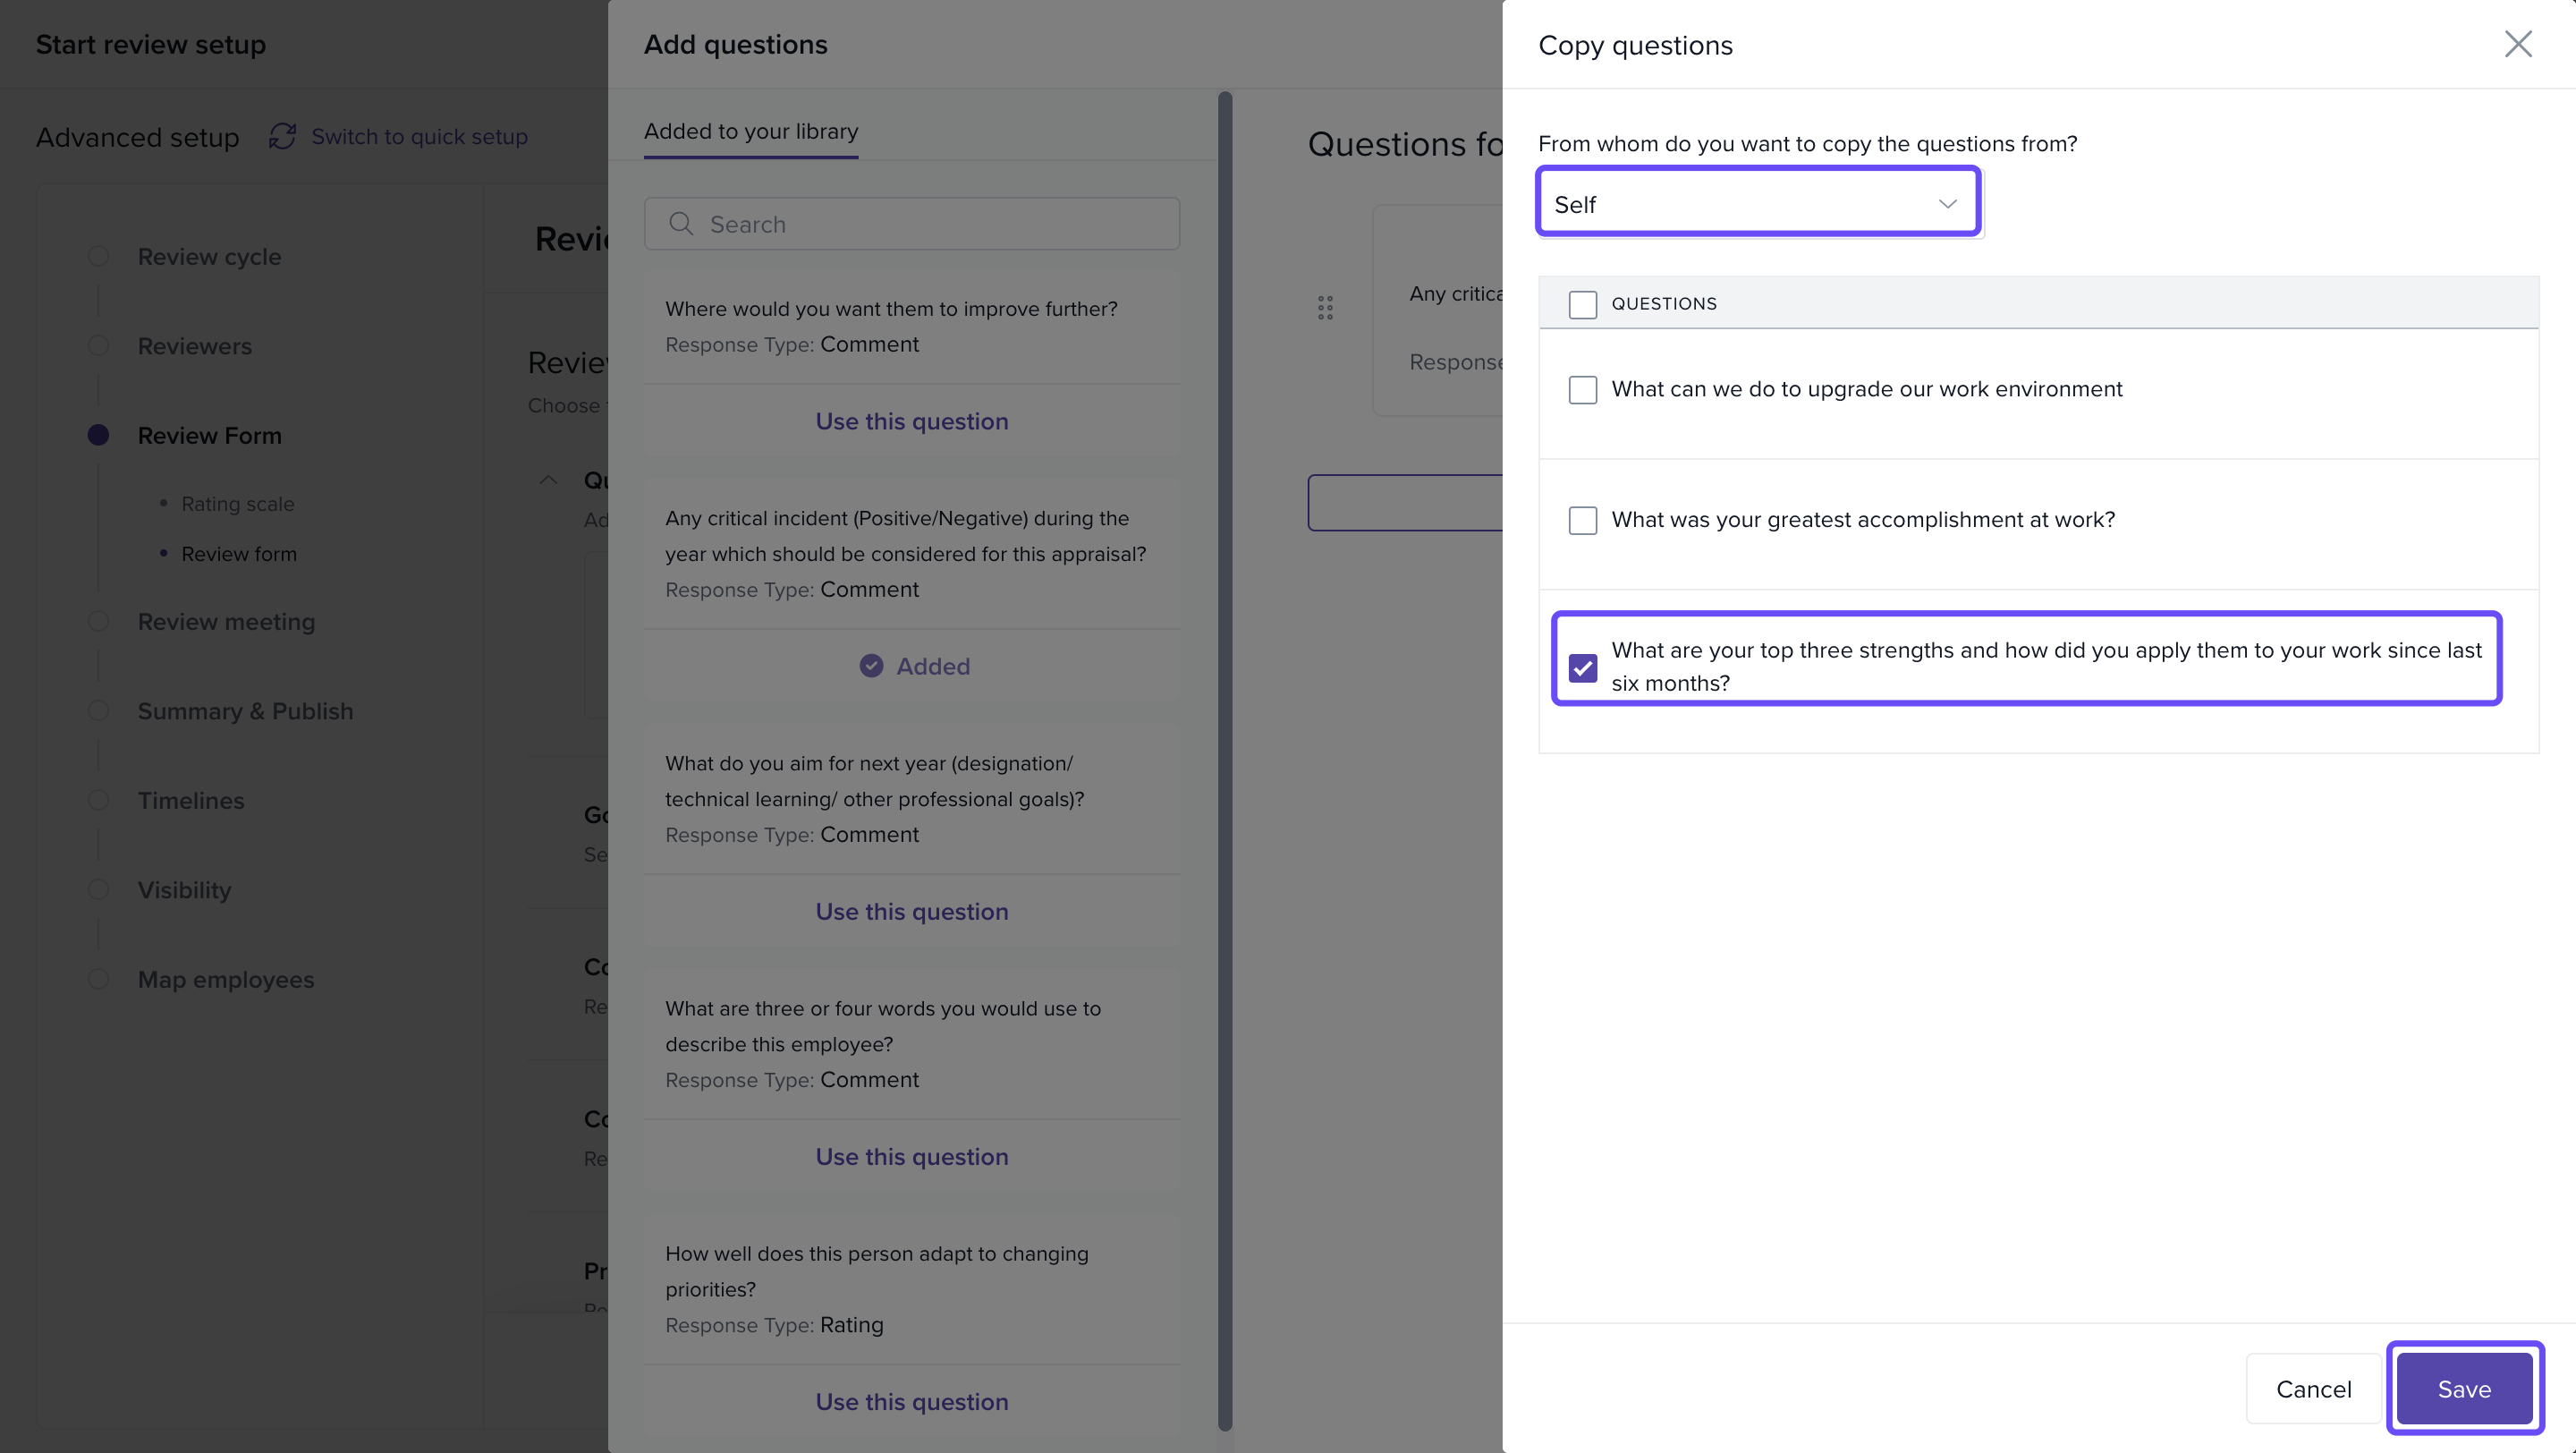Click the Review Form step circle
2576x1453 pixels.
98,435
